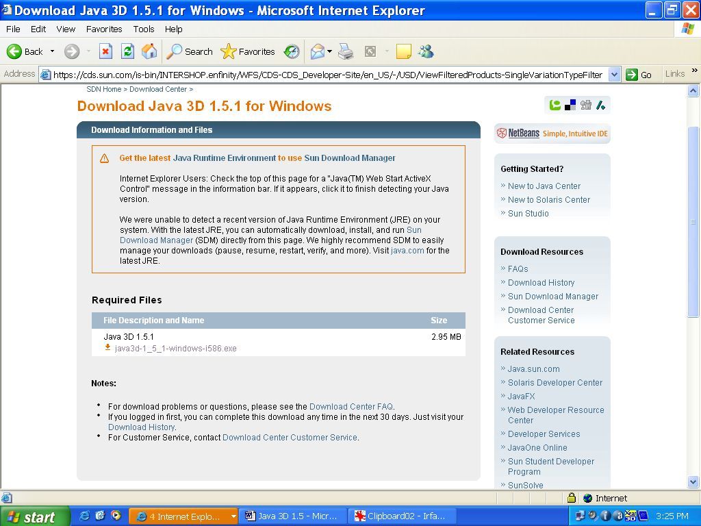
Task: Open the History clock icon
Action: (292, 51)
